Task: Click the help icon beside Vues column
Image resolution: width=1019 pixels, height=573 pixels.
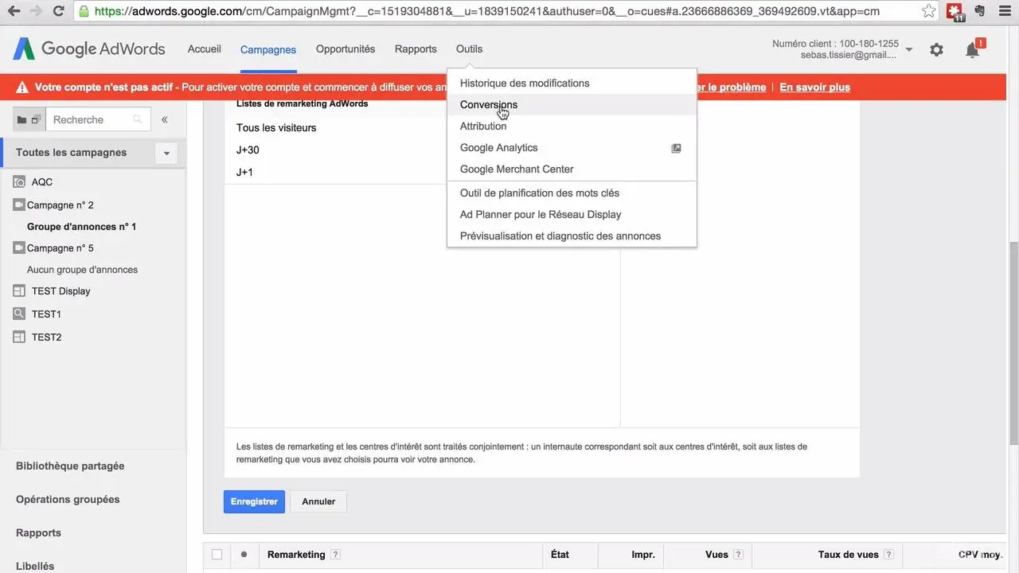Action: pyautogui.click(x=738, y=555)
